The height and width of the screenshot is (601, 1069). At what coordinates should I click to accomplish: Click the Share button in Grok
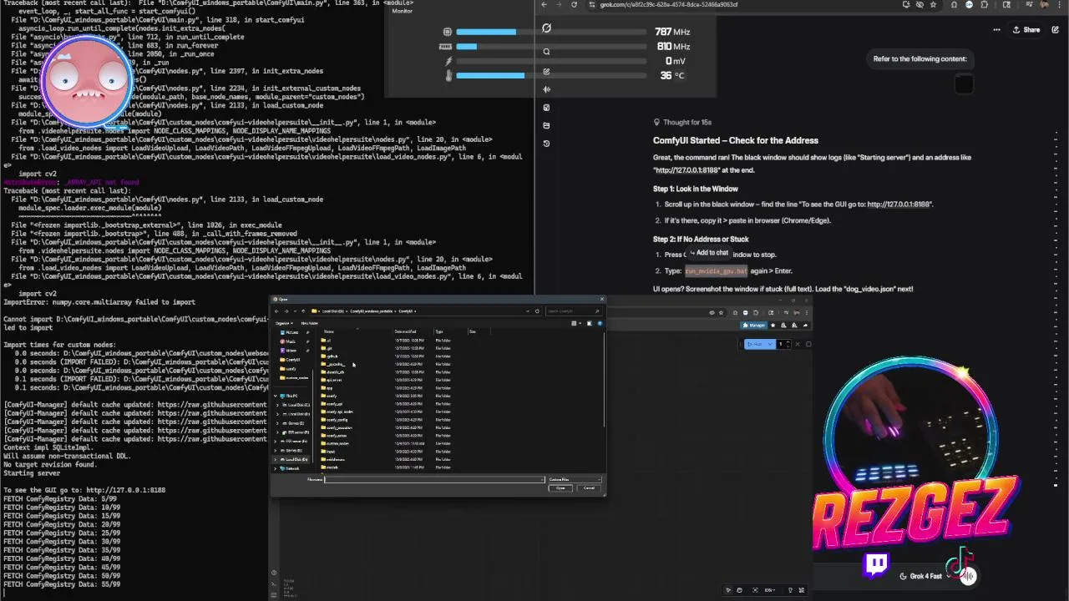pos(1026,30)
